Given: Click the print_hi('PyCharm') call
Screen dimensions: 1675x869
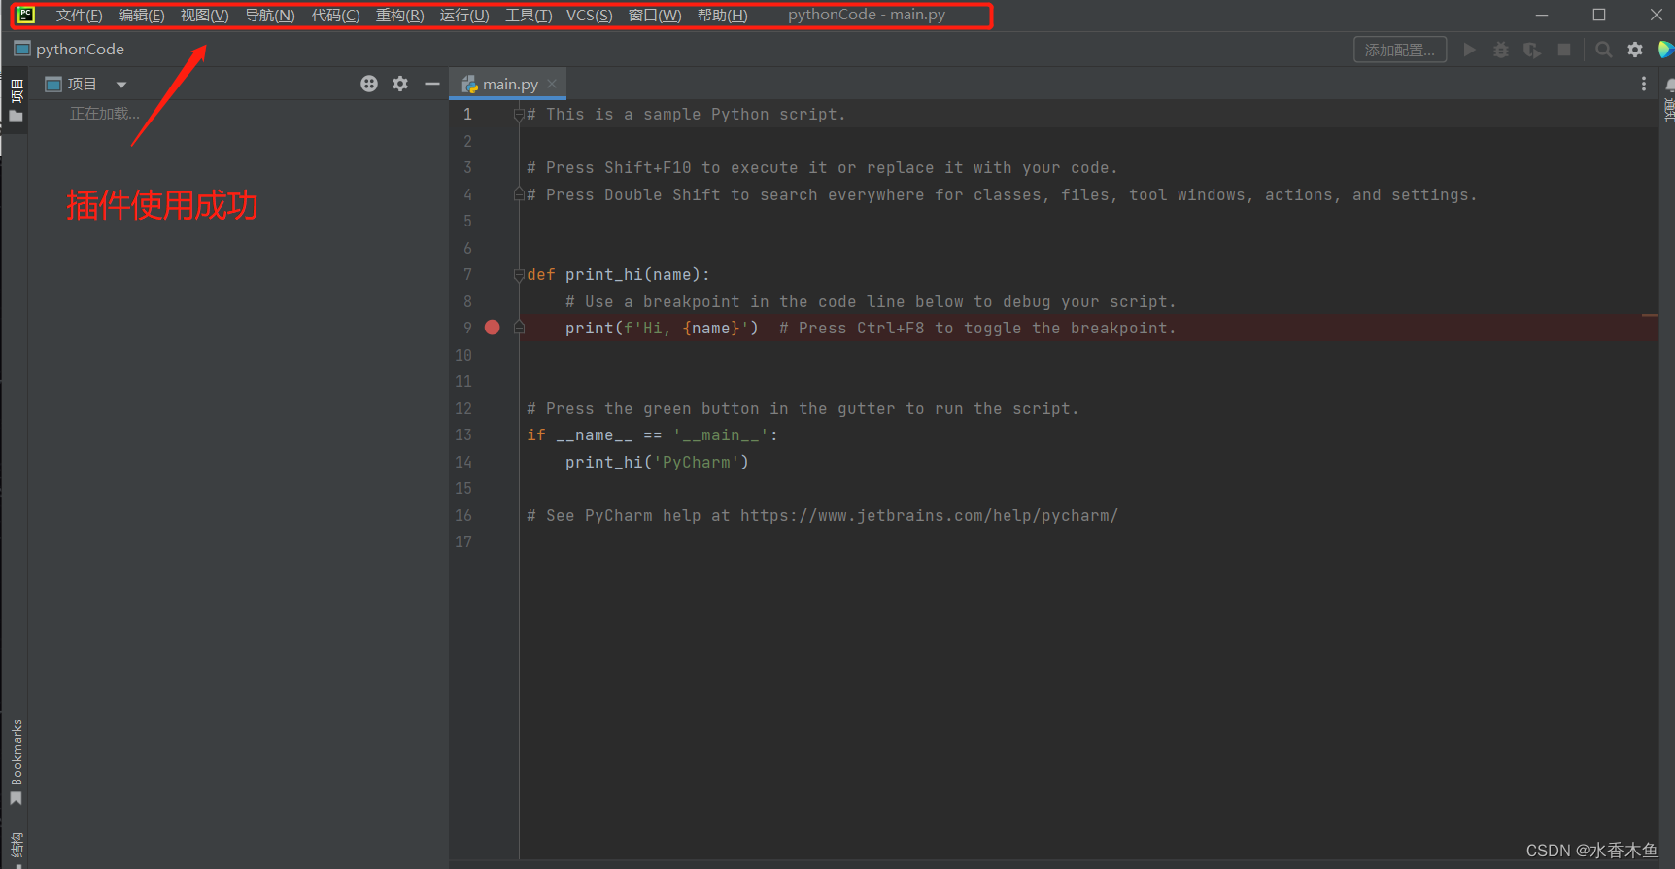Looking at the screenshot, I should coord(657,462).
